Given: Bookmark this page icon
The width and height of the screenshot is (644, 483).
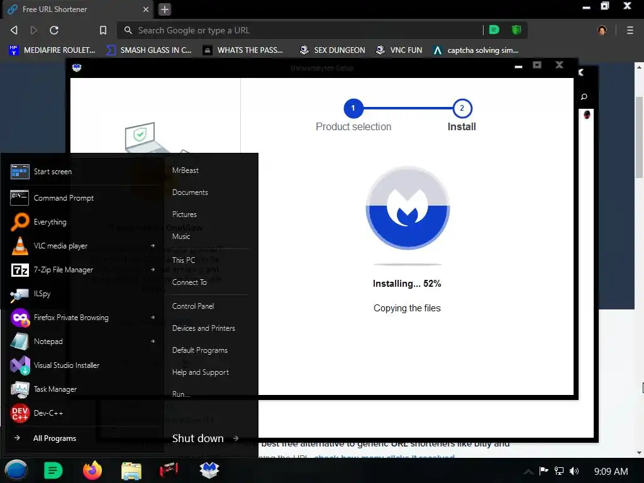Looking at the screenshot, I should (103, 30).
